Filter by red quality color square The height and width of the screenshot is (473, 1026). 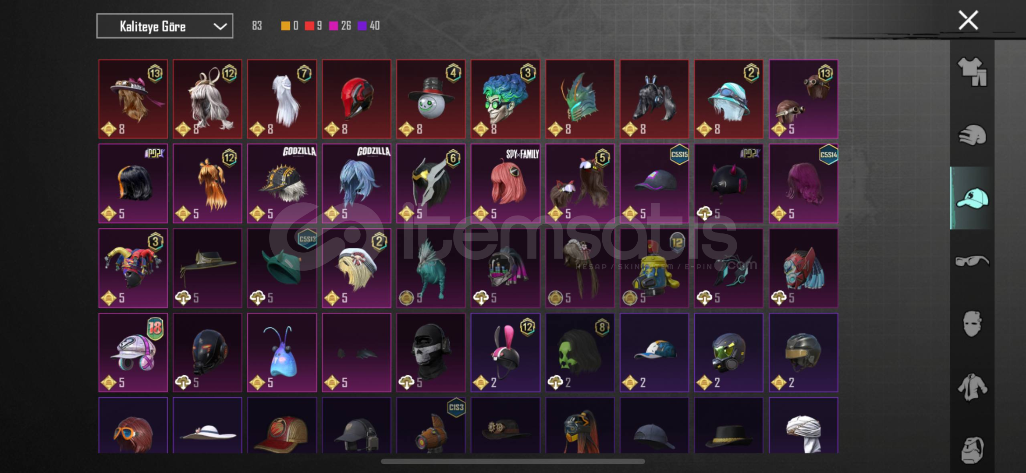click(309, 26)
